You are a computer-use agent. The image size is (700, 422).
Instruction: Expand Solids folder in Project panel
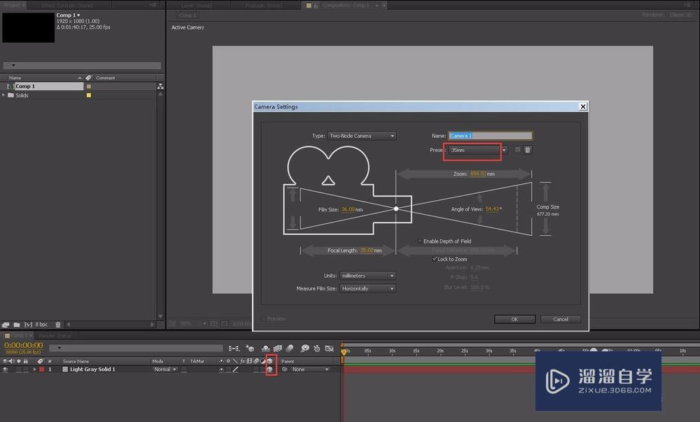pos(4,95)
